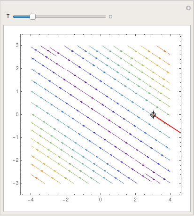This screenshot has height=216, width=194.
Task: Click the red trajectory line
Action: click(167, 124)
